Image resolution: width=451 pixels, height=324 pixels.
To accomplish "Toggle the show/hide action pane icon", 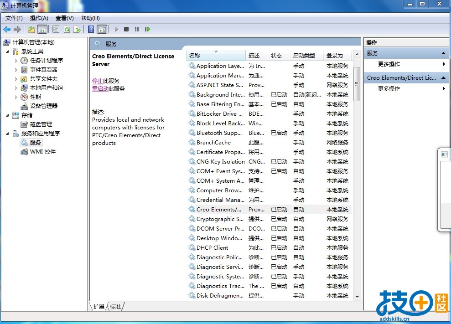I will pyautogui.click(x=102, y=29).
